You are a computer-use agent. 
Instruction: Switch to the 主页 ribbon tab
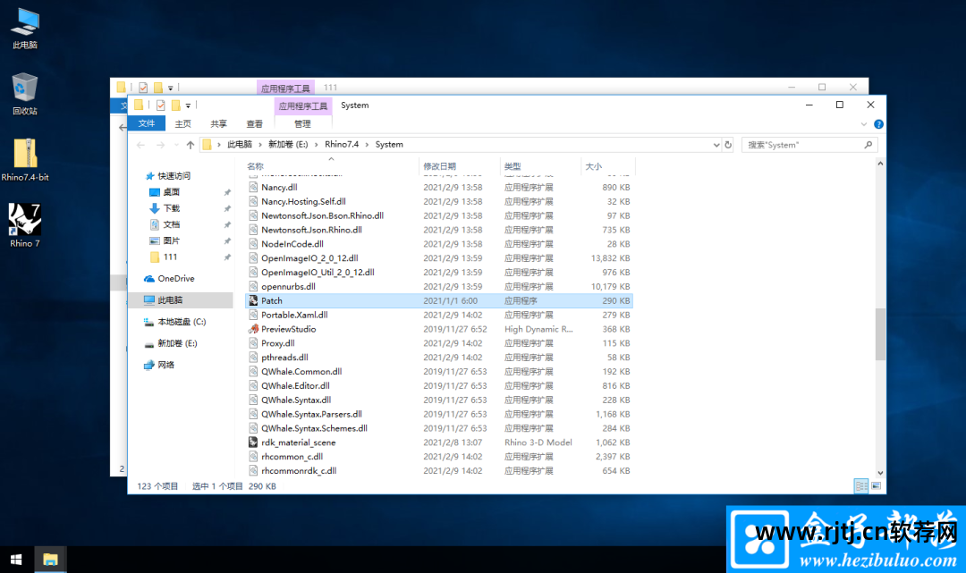pyautogui.click(x=183, y=123)
